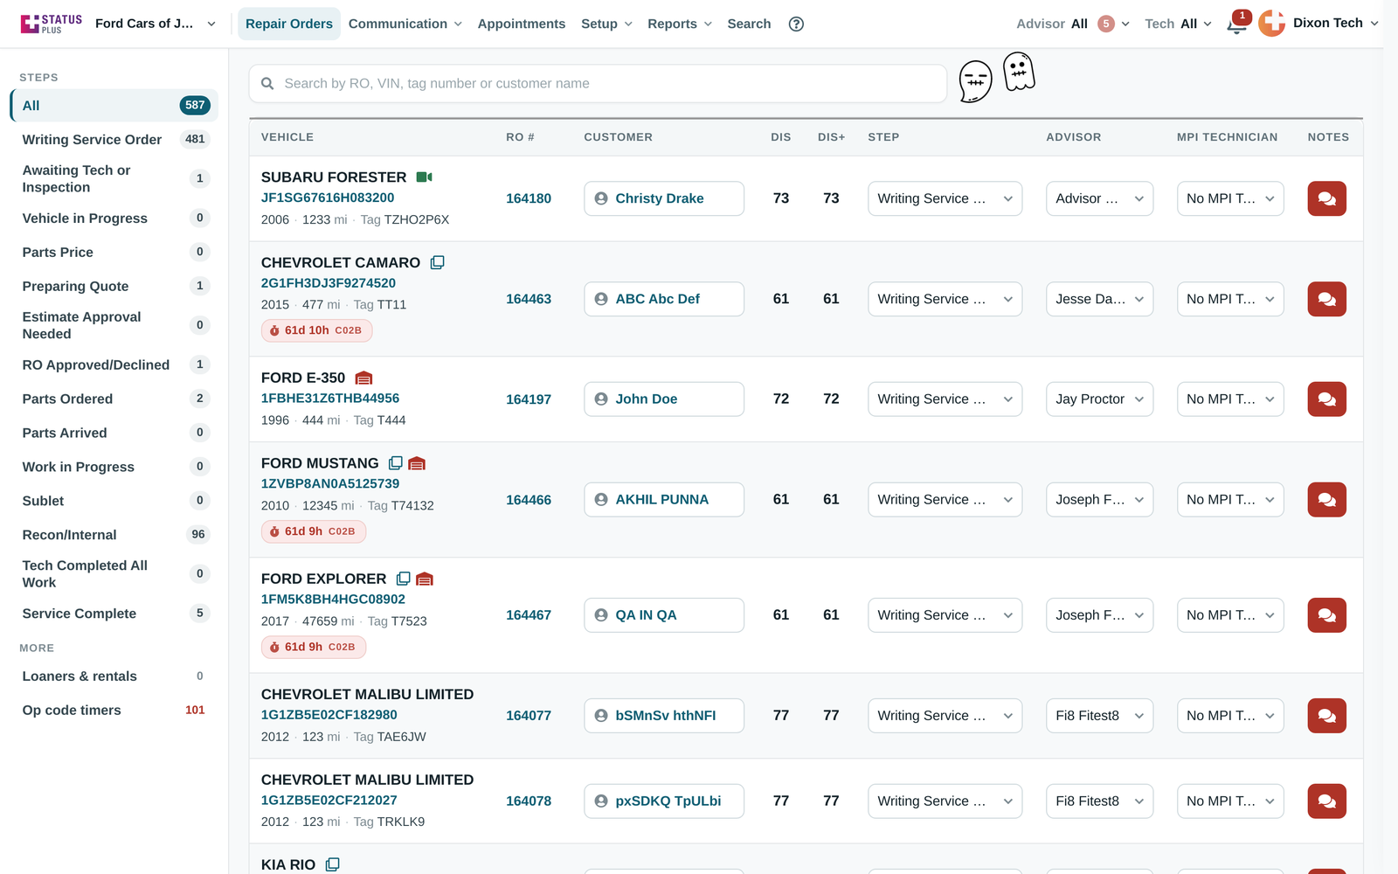Click the copy icon next to Ford Explorer

(x=404, y=579)
